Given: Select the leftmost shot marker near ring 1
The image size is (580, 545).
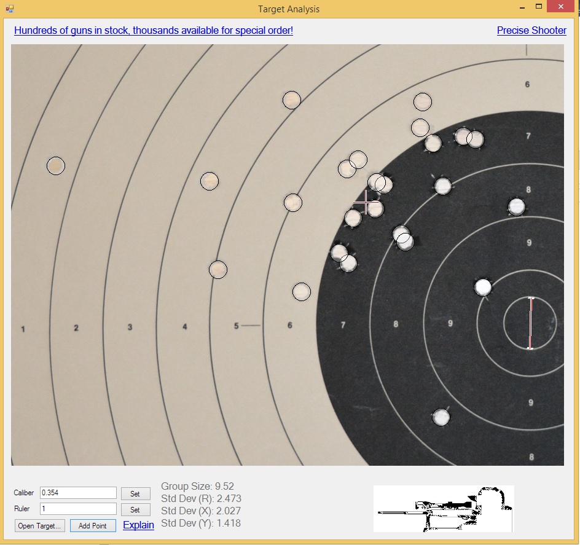Looking at the screenshot, I should point(56,166).
